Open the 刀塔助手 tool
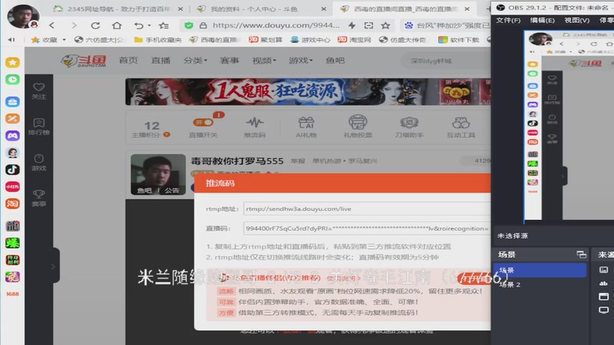 tap(409, 127)
